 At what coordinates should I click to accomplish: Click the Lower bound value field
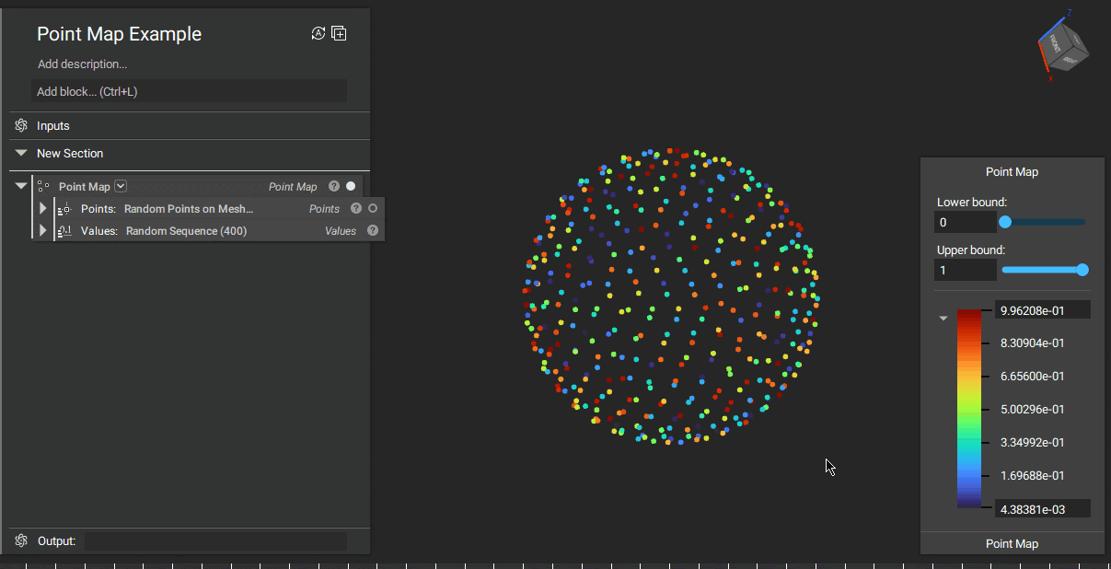pyautogui.click(x=966, y=222)
